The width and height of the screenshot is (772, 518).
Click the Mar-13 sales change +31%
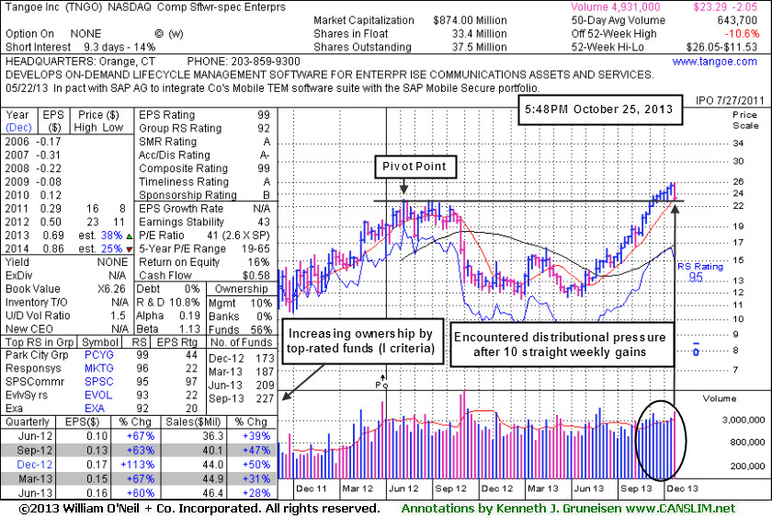[x=256, y=478]
